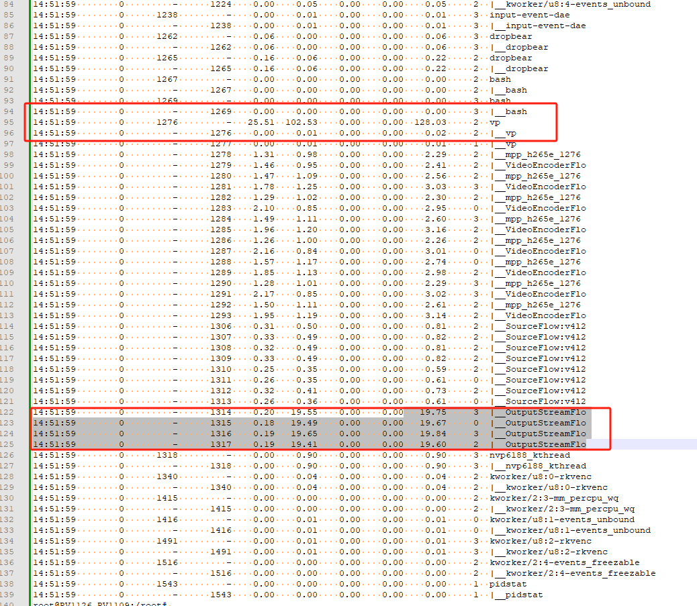This screenshot has height=606, width=697.
Task: Click the 3.16 CPU value on line 105
Action: 436,230
